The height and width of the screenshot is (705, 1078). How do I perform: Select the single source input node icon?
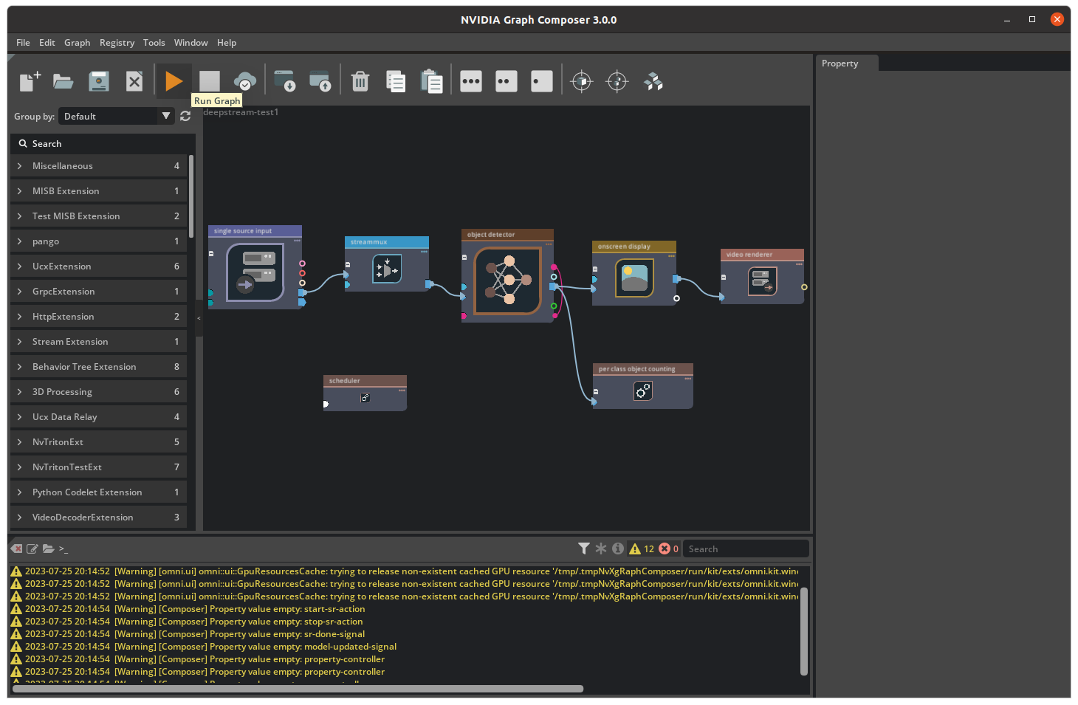click(x=255, y=272)
